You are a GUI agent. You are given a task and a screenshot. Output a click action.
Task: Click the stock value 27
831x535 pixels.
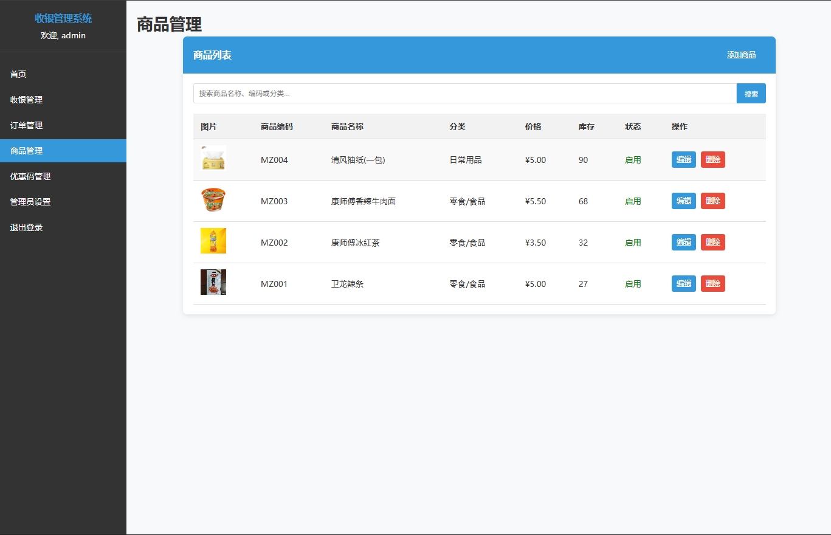pyautogui.click(x=584, y=284)
